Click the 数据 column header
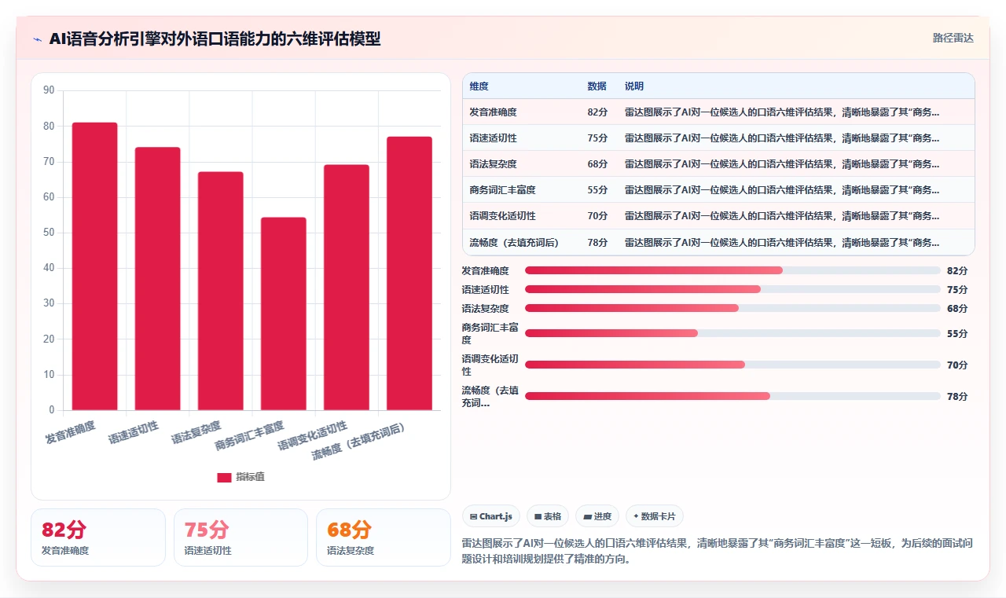Screen dimensions: 1006x598 597,86
